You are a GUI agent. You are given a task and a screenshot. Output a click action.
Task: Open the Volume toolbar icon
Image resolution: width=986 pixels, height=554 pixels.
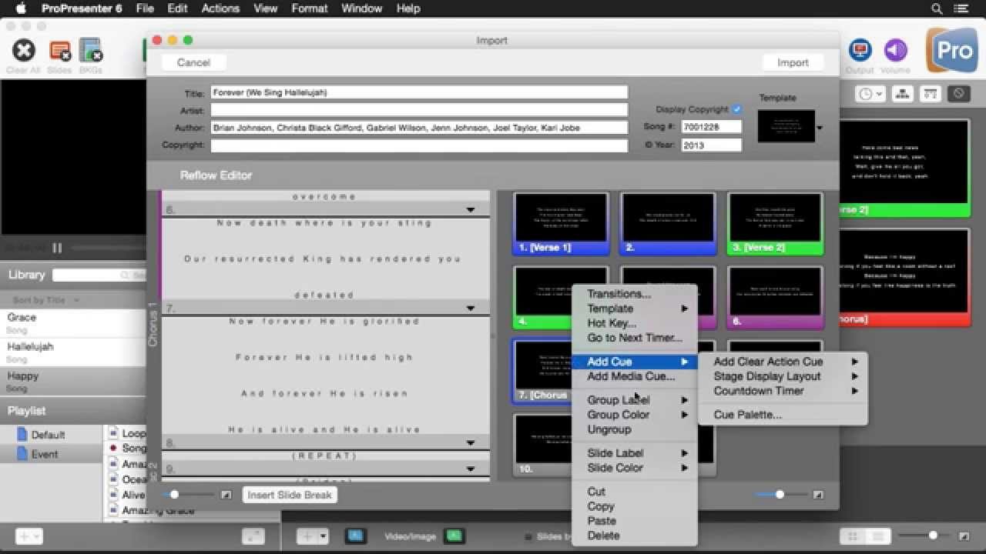pos(895,51)
